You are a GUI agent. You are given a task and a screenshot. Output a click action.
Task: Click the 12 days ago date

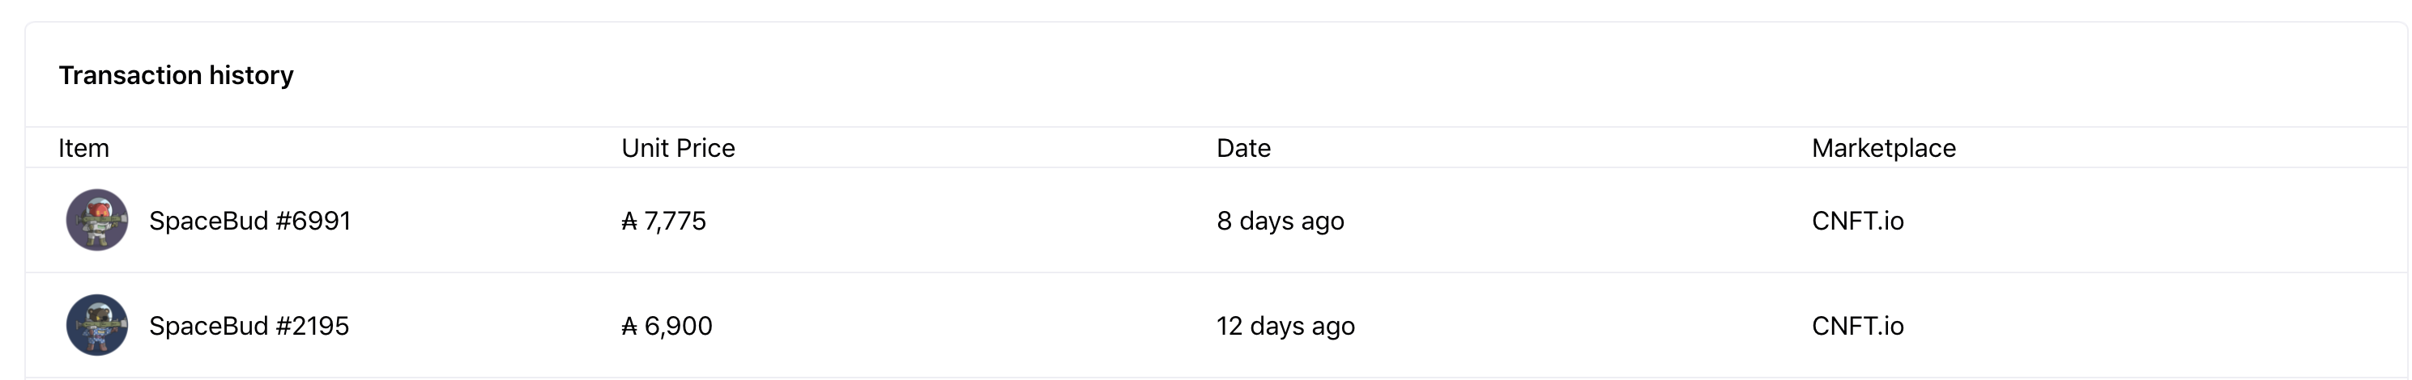click(1285, 326)
